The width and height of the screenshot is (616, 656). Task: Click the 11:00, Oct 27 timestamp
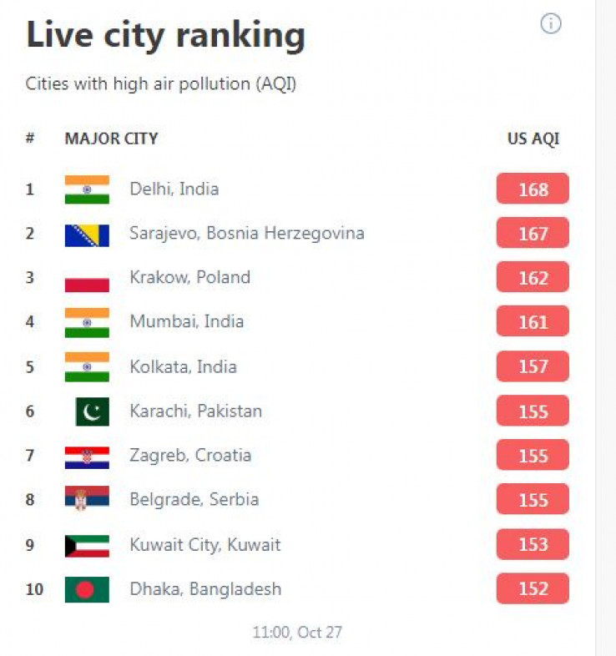click(x=297, y=632)
